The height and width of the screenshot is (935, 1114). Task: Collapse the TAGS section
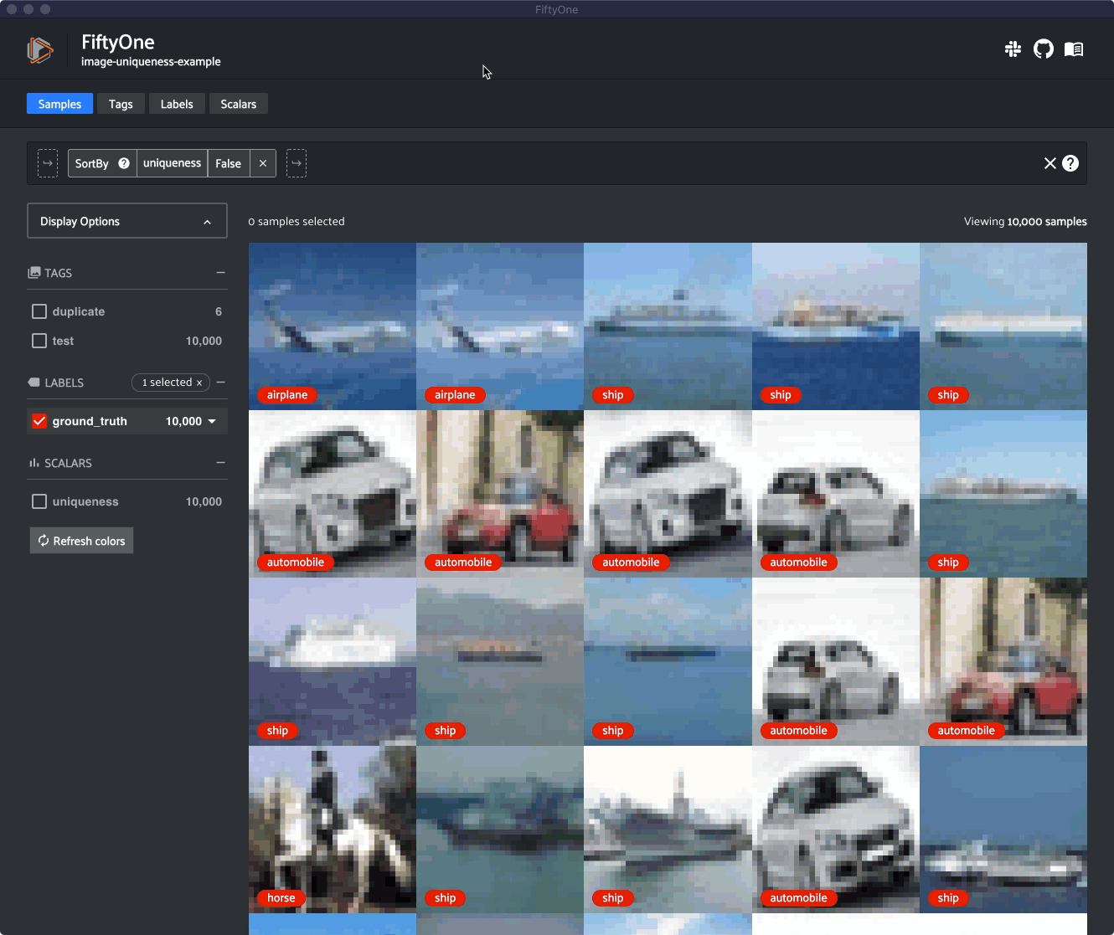pos(220,273)
